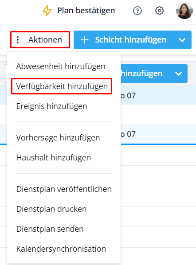The width and height of the screenshot is (196, 265).
Task: Click the user profile avatar
Action: tap(184, 11)
